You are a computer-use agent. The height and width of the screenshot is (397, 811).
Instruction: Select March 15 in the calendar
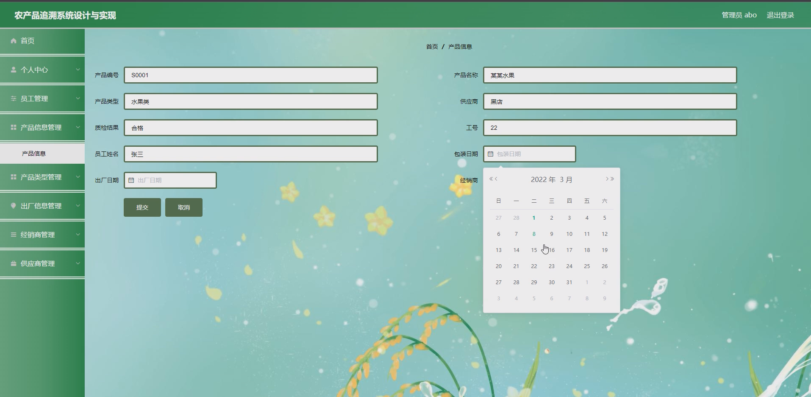[x=534, y=250]
